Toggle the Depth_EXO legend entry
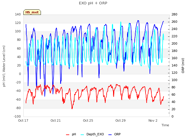The image size is (187, 140). point(92,134)
